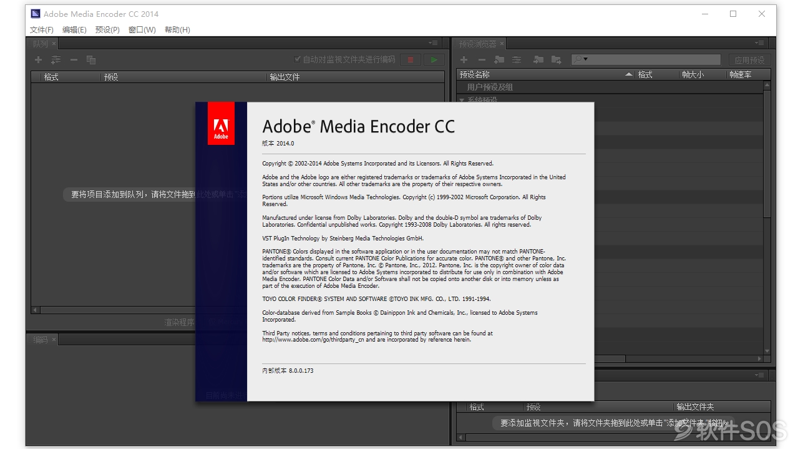Screen dimensions: 798x449
Task: Click the 内部版本 8.0.0.173 text
Action: (288, 370)
